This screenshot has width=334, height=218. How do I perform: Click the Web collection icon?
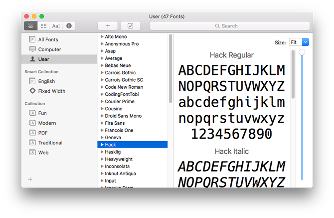[32, 152]
